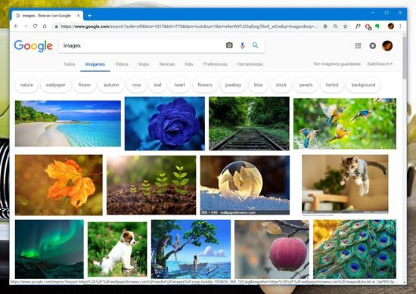Screen dimensions: 416x294
Task: Click the location target icon in address bar
Action: 325,26
